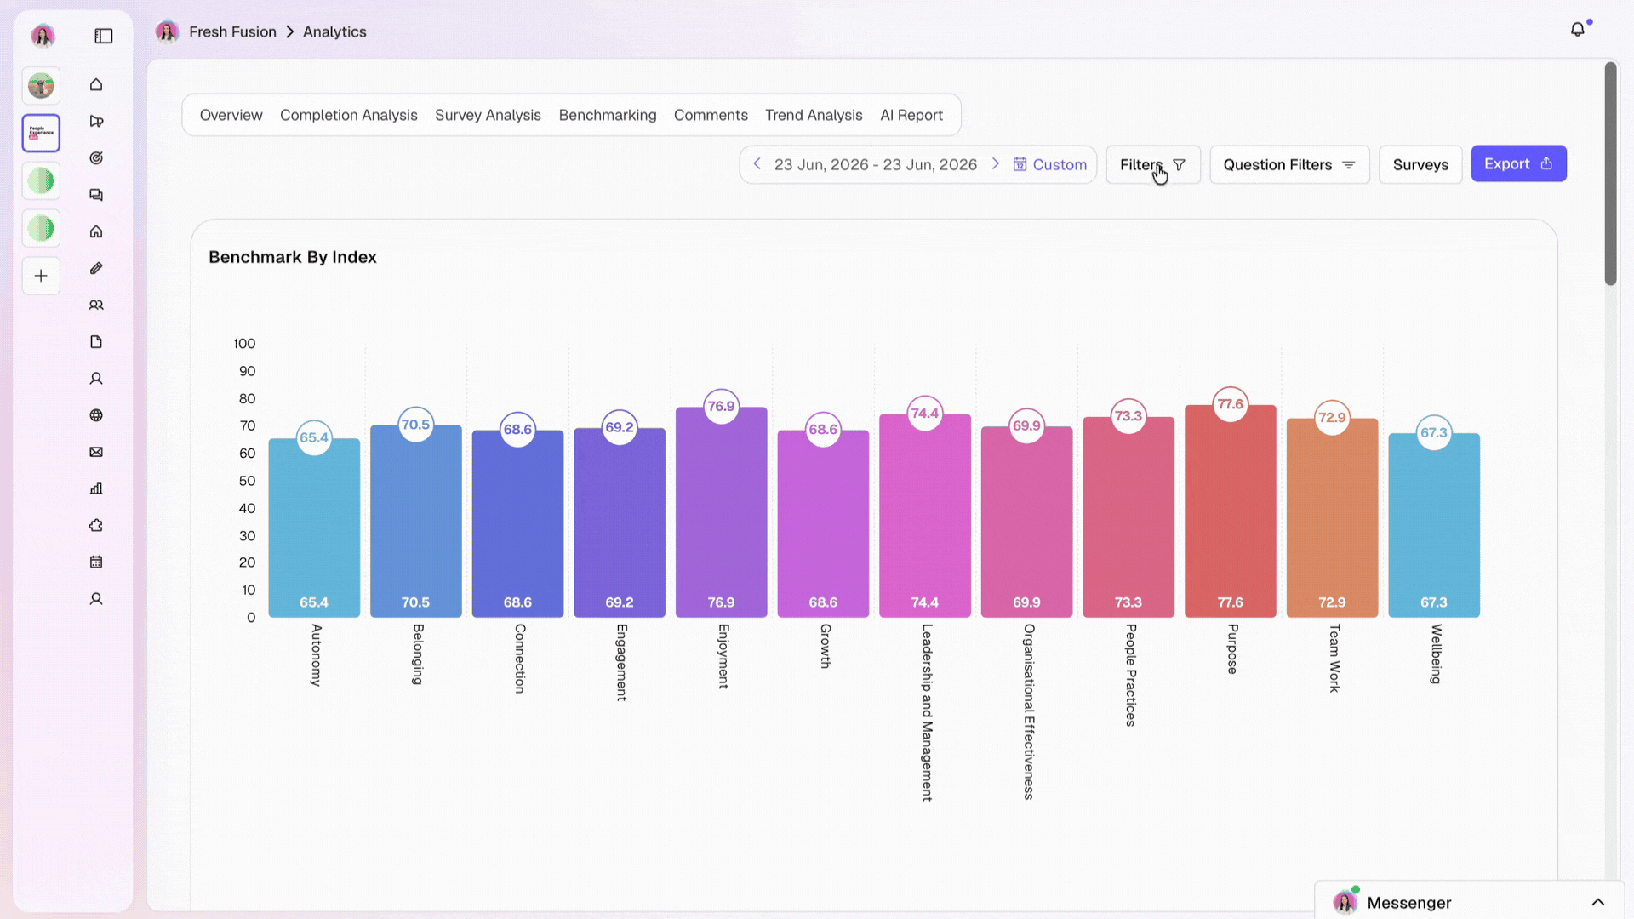Select the Purpose bar in chart
1634x919 pixels.
point(1230,511)
